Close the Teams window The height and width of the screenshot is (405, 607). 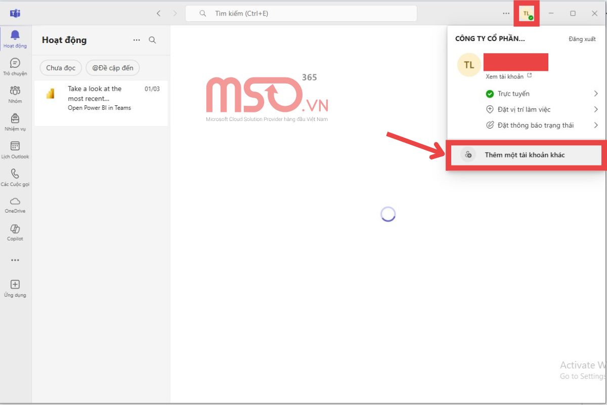click(595, 14)
